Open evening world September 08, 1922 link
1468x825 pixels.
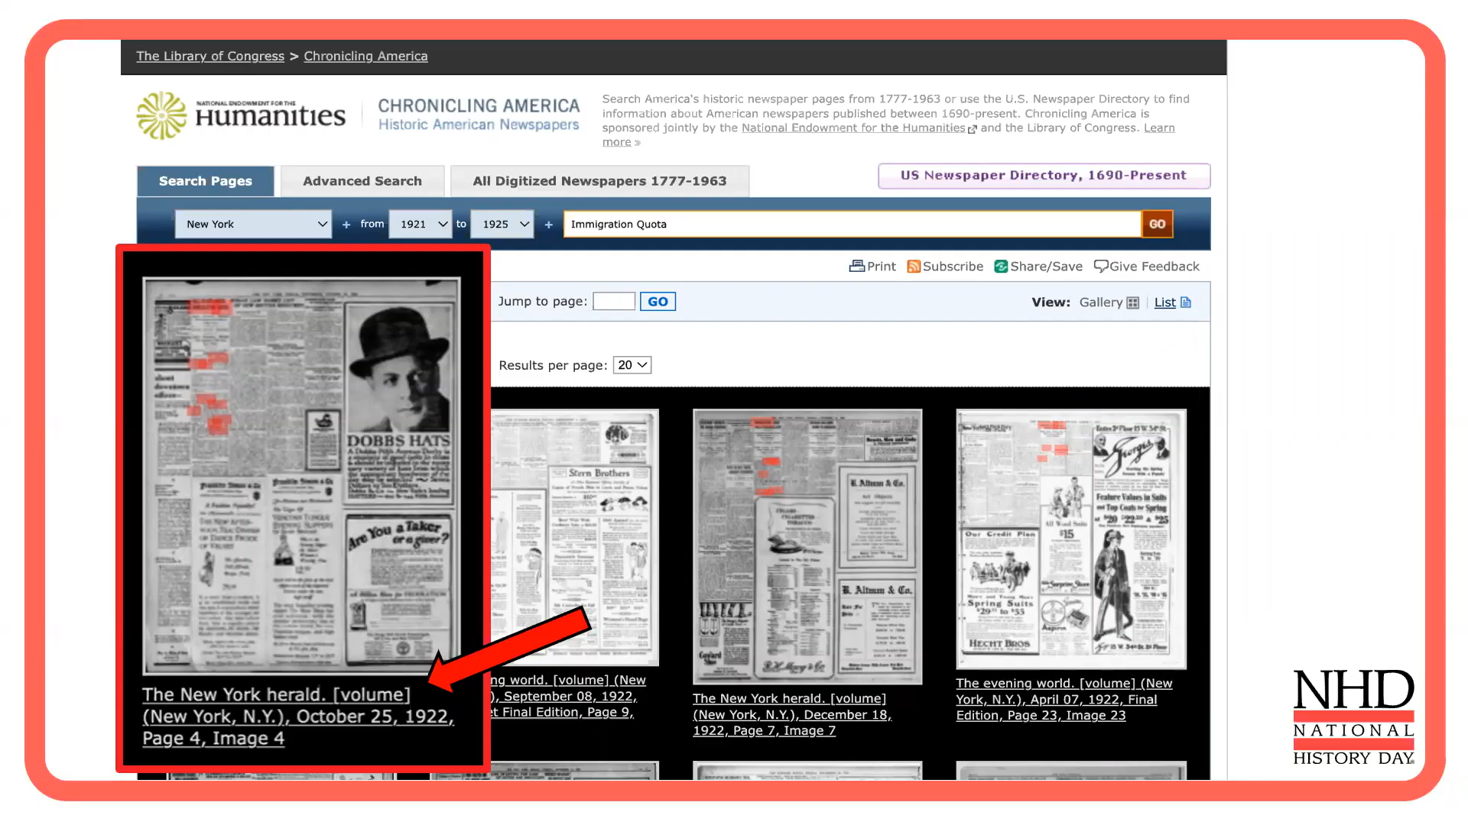[x=569, y=696]
